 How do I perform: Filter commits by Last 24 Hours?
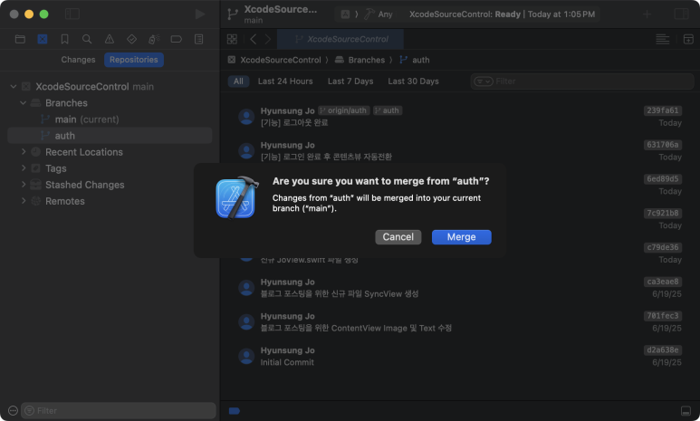[285, 81]
